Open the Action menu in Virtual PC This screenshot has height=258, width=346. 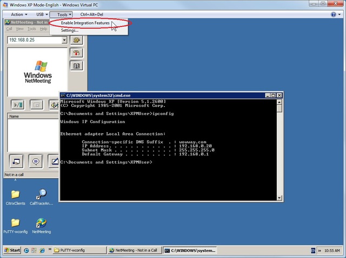click(19, 15)
